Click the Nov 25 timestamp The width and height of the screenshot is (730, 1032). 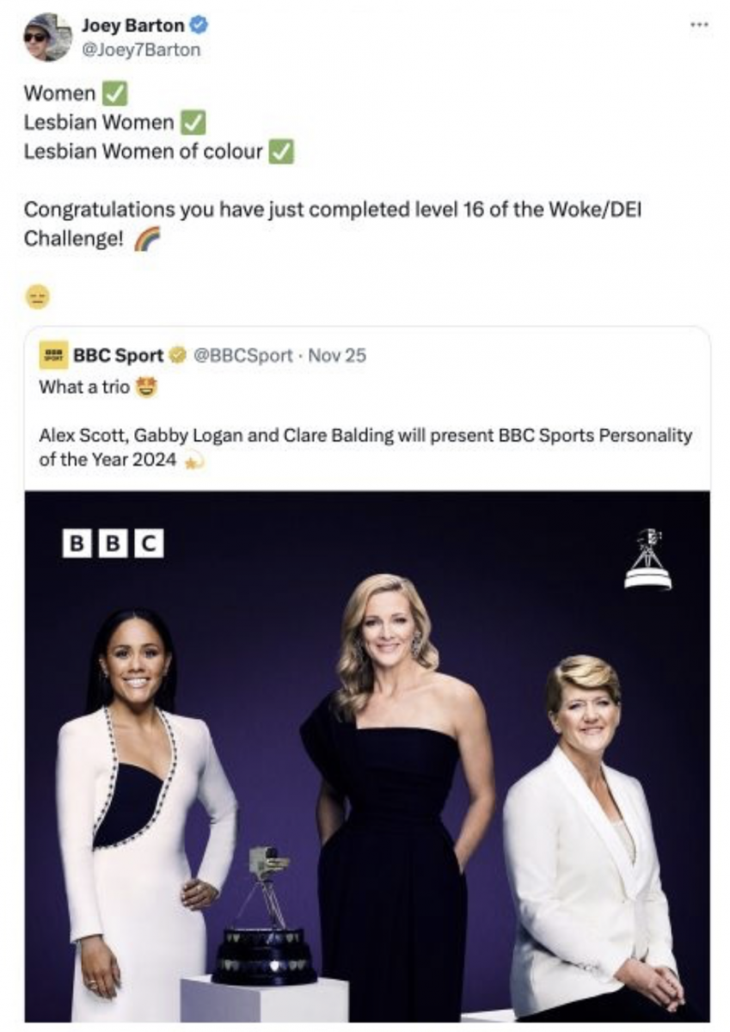[337, 355]
